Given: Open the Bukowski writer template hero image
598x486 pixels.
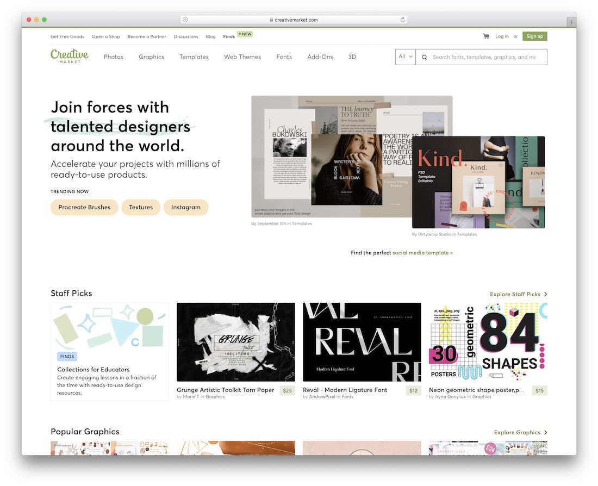Looking at the screenshot, I should click(331, 157).
